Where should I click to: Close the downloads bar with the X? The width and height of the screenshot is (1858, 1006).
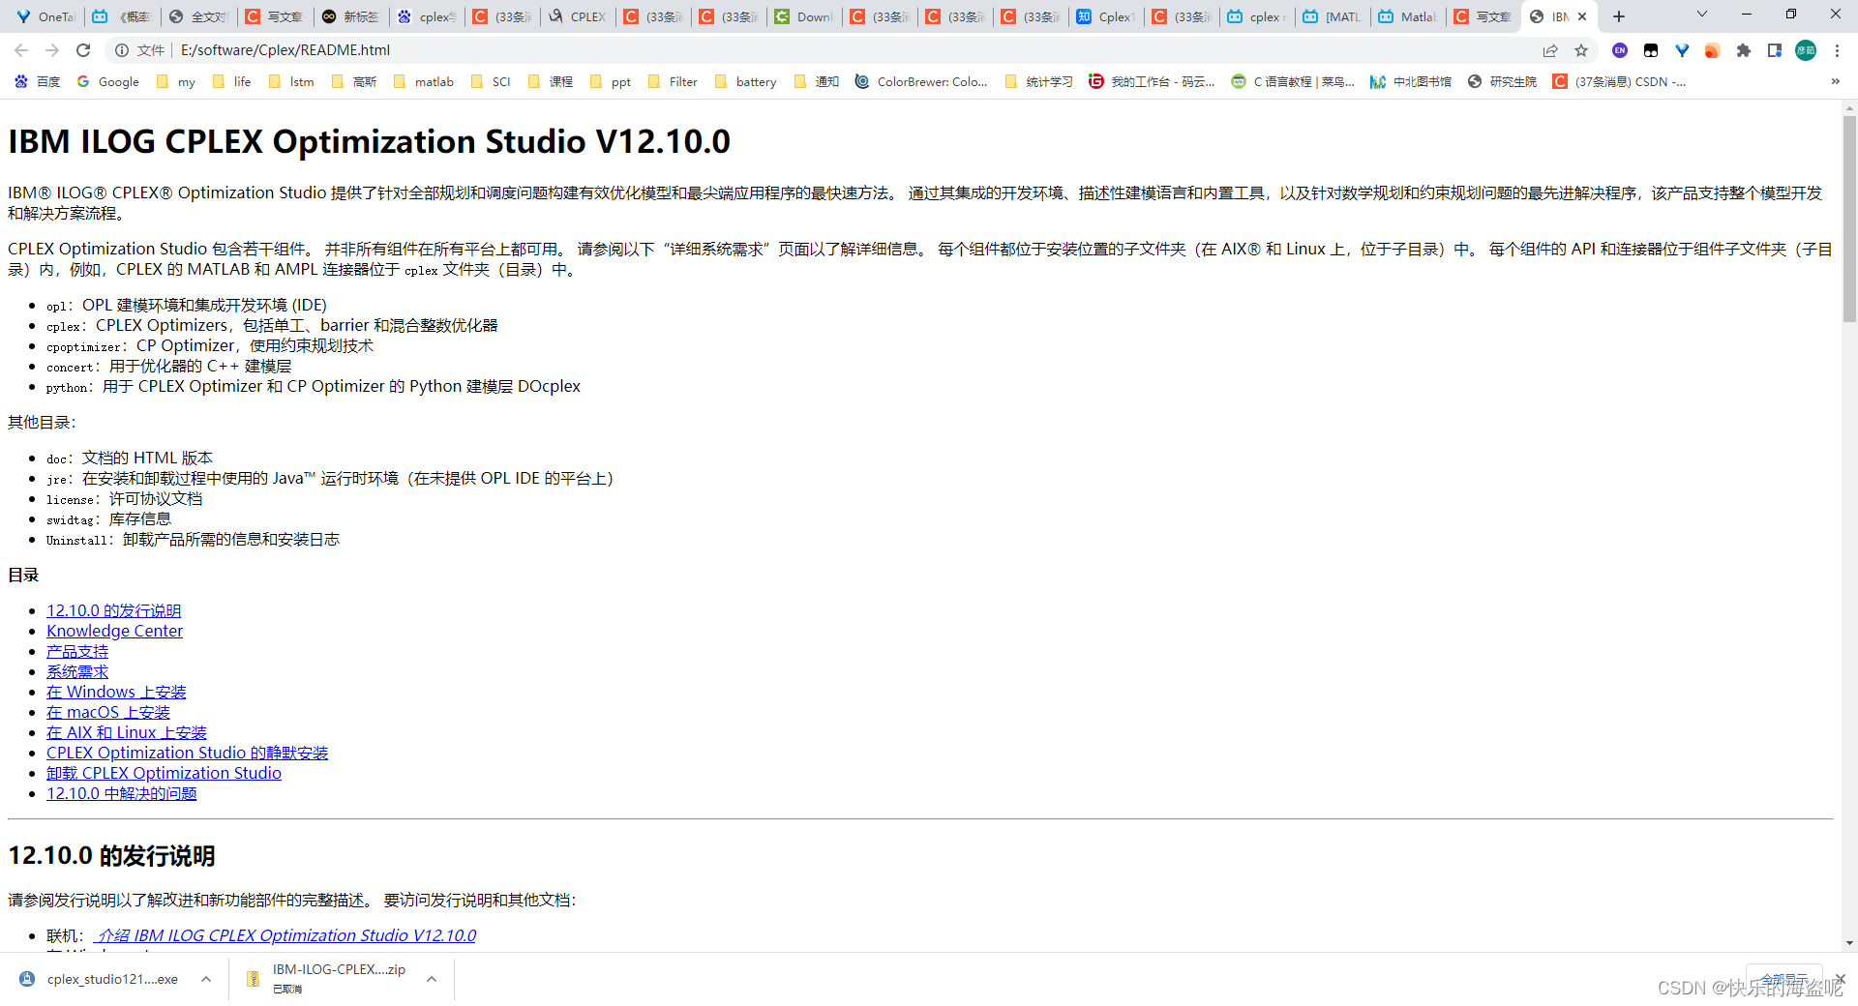[1840, 979]
